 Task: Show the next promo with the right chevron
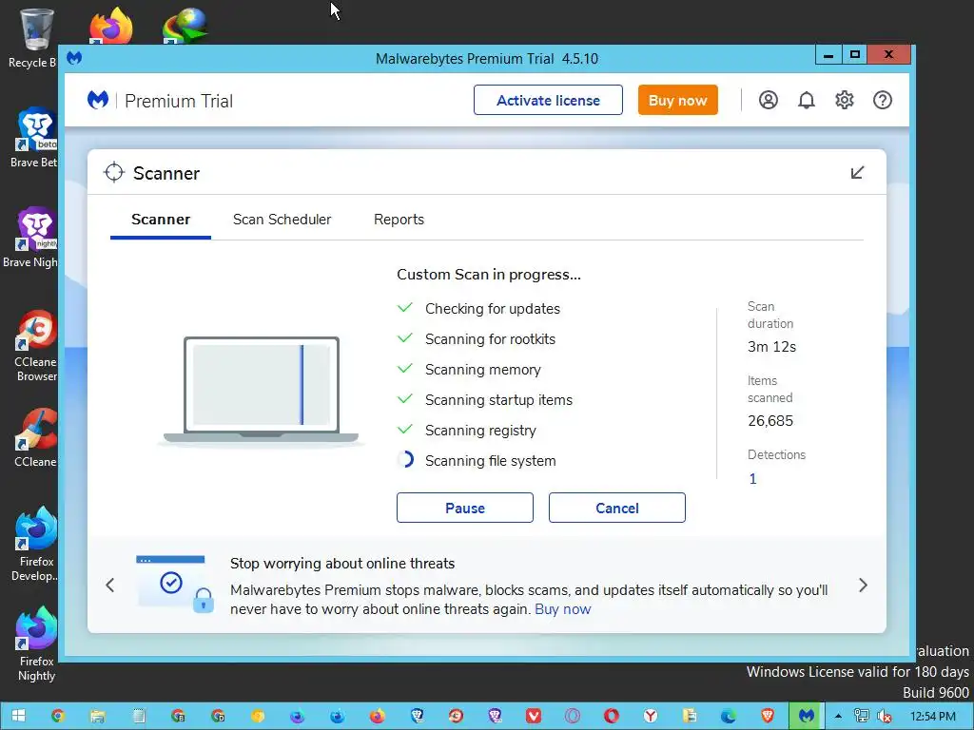[x=863, y=585]
